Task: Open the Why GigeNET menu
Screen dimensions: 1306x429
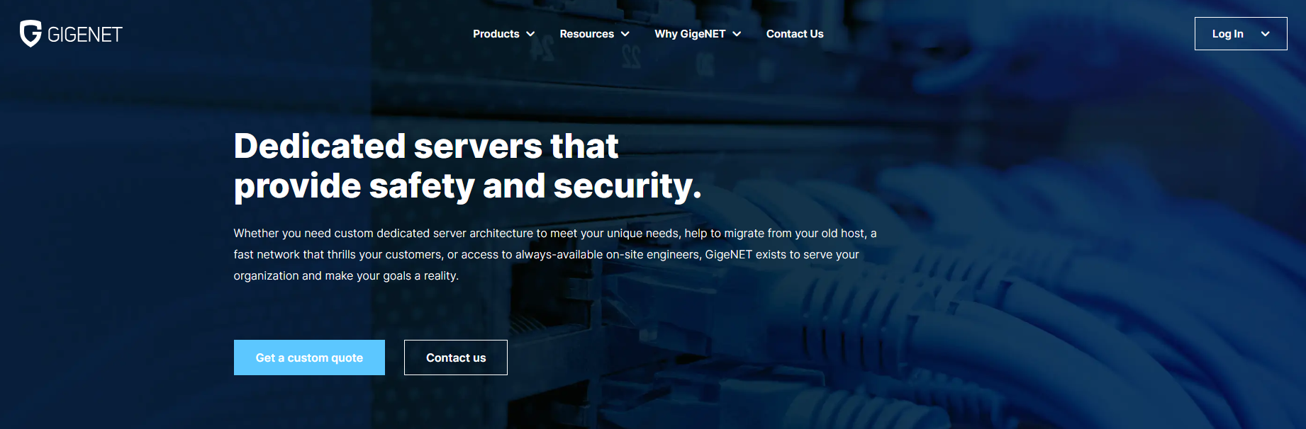Action: tap(690, 34)
